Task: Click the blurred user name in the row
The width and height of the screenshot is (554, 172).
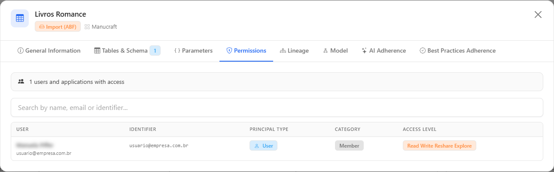Action: coord(35,145)
